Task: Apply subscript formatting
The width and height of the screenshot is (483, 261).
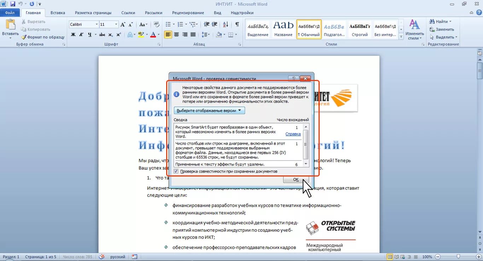Action: (111, 35)
